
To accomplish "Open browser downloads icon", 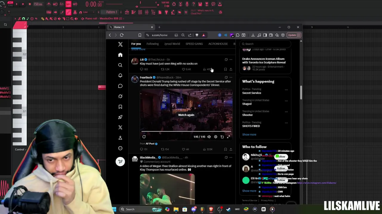I will [x=253, y=35].
